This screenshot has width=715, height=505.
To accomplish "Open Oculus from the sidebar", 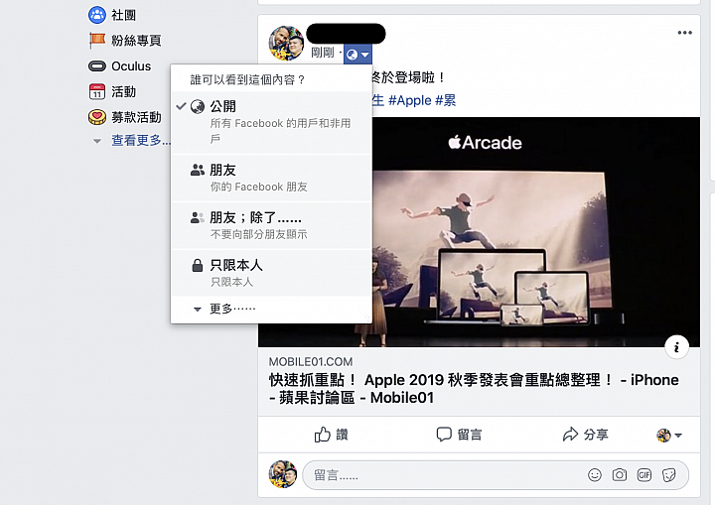I will click(x=119, y=66).
